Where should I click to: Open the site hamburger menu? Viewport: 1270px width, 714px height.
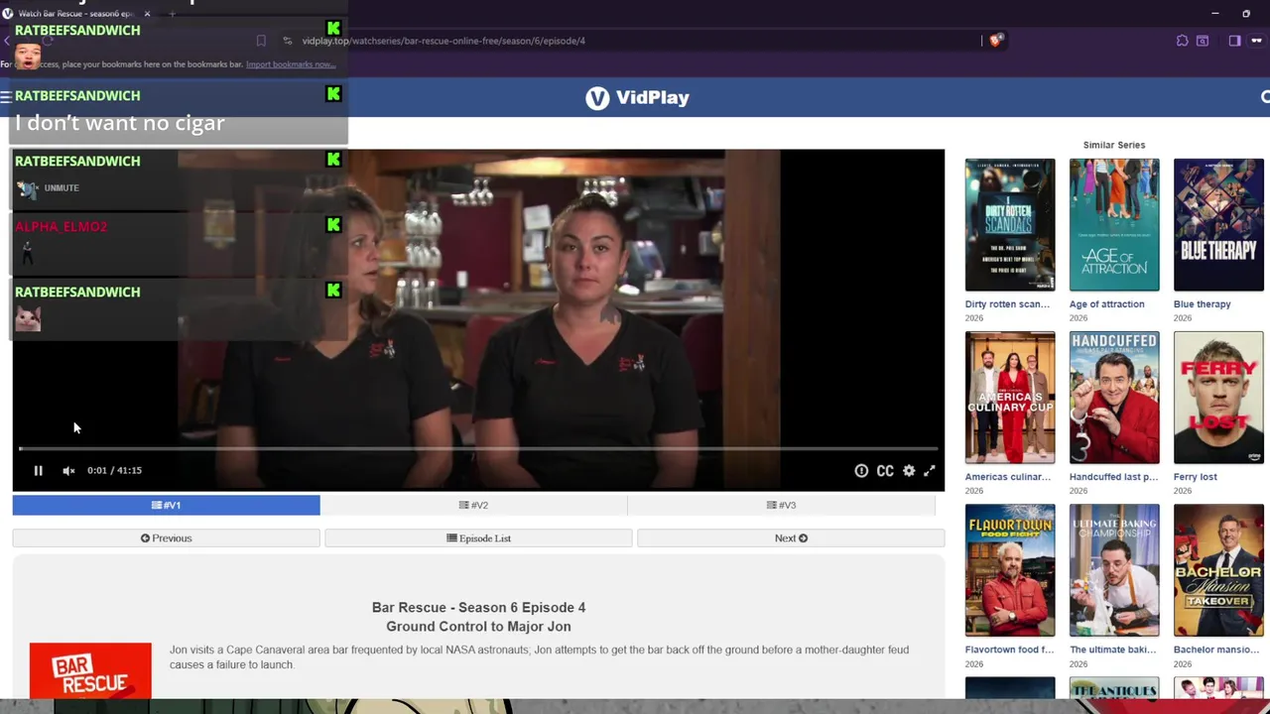pos(6,96)
